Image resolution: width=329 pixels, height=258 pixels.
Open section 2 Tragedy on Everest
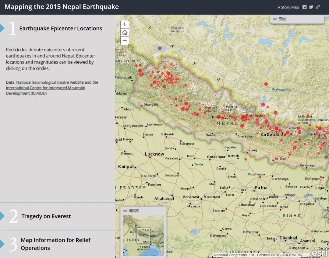click(x=46, y=216)
